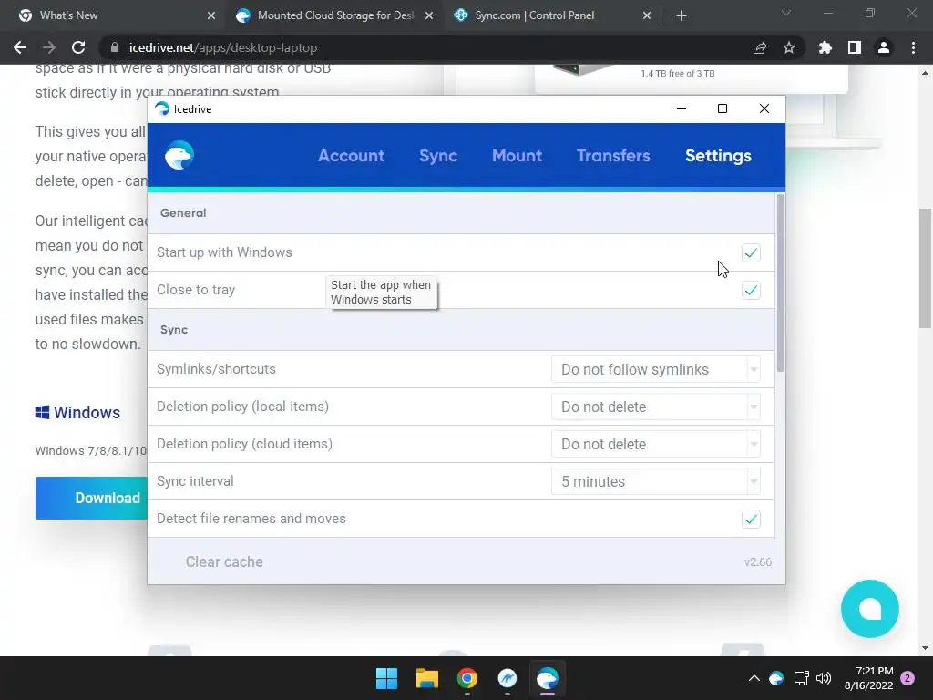Toggle the Start up with Windows checkbox

click(x=751, y=253)
